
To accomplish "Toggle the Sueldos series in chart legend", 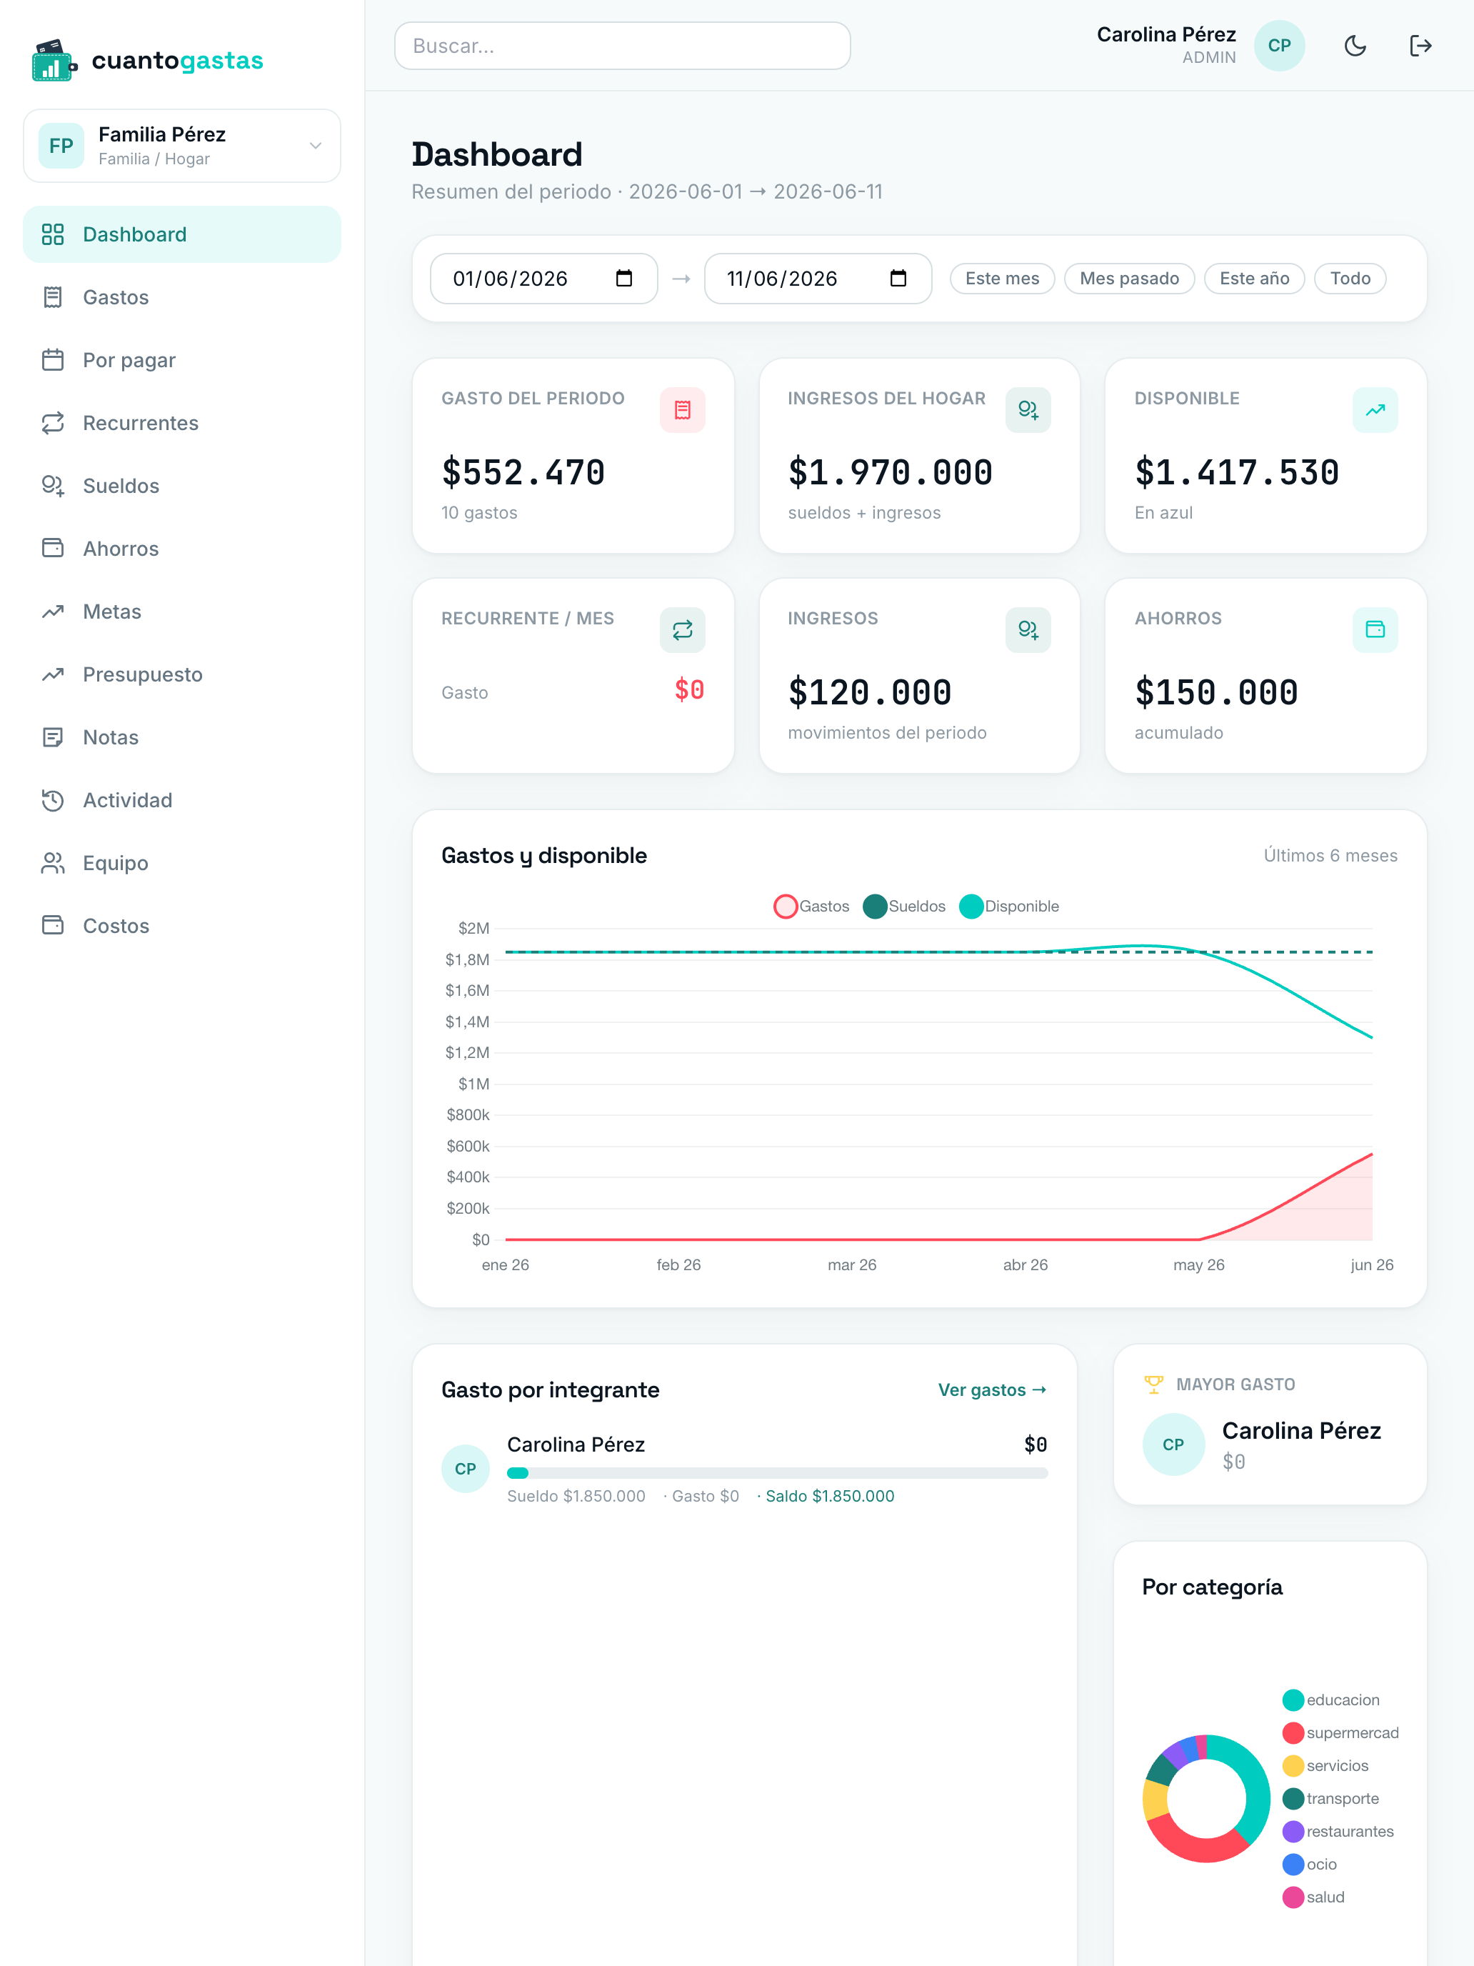I will pos(903,906).
